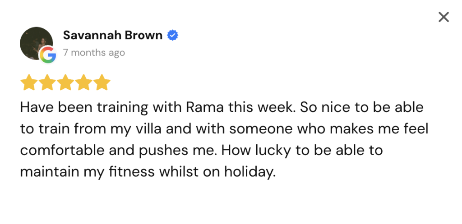Open reviewer name Savannah Brown

click(113, 35)
